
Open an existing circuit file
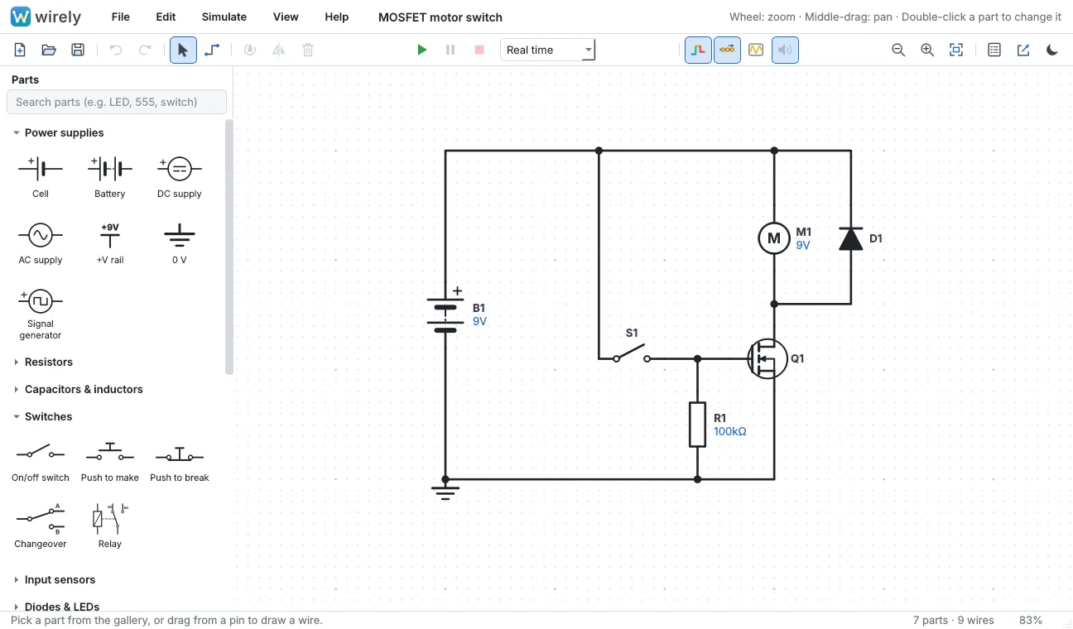49,50
